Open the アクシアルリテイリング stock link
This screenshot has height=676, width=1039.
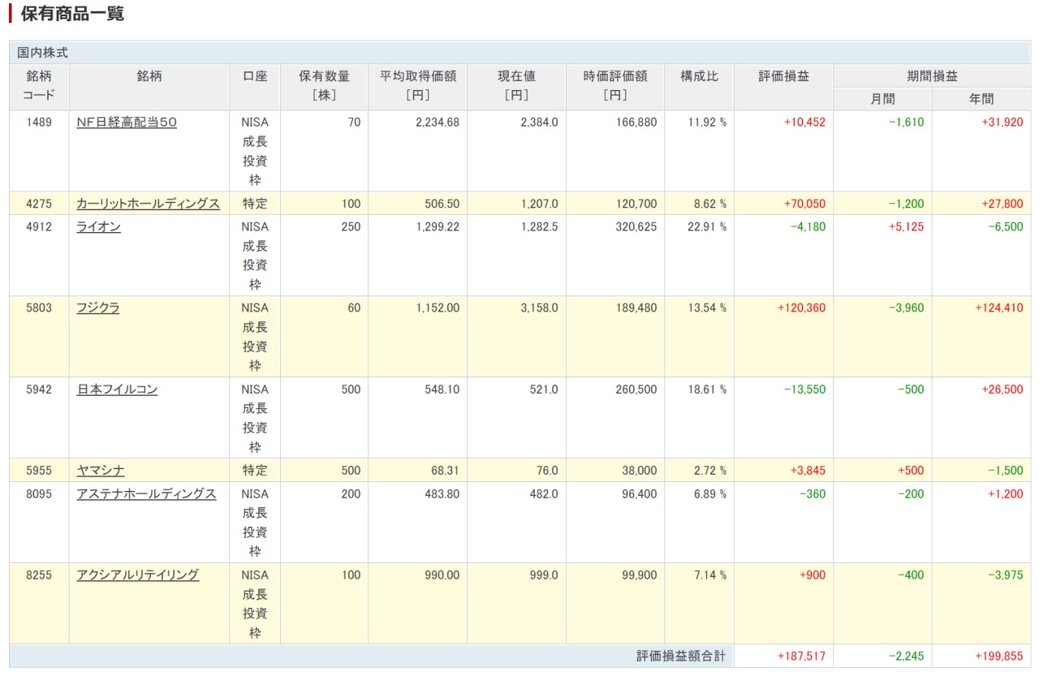click(x=137, y=575)
